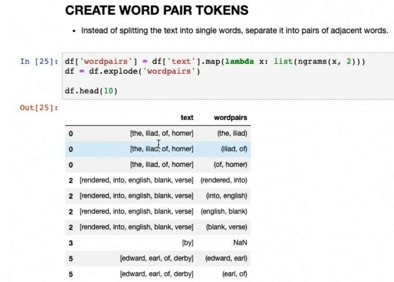This screenshot has width=394, height=282.
Task: Select the "(blank, verse)" wordpairs cell
Action: click(x=227, y=227)
